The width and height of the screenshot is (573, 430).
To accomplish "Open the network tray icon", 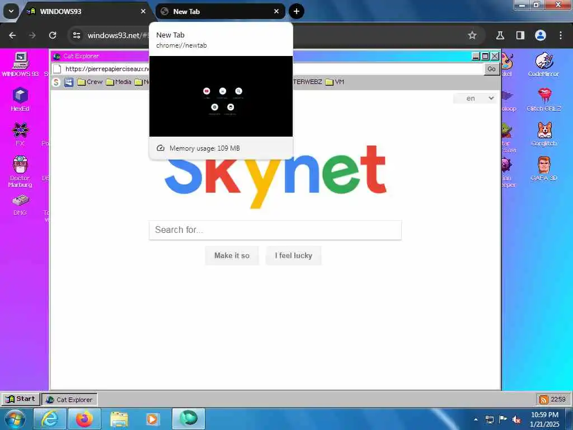I will click(x=489, y=419).
